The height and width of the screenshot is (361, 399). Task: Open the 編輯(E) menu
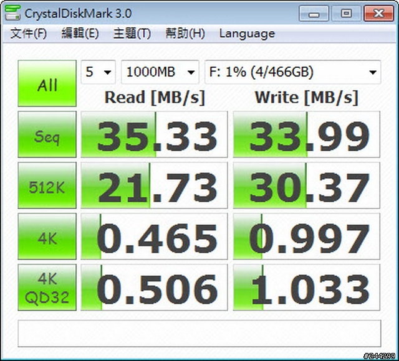80,34
